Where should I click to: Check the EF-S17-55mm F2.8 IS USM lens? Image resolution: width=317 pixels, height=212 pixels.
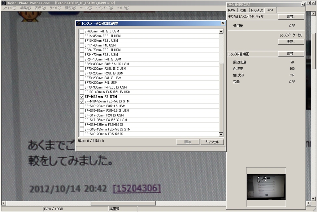(x=82, y=115)
